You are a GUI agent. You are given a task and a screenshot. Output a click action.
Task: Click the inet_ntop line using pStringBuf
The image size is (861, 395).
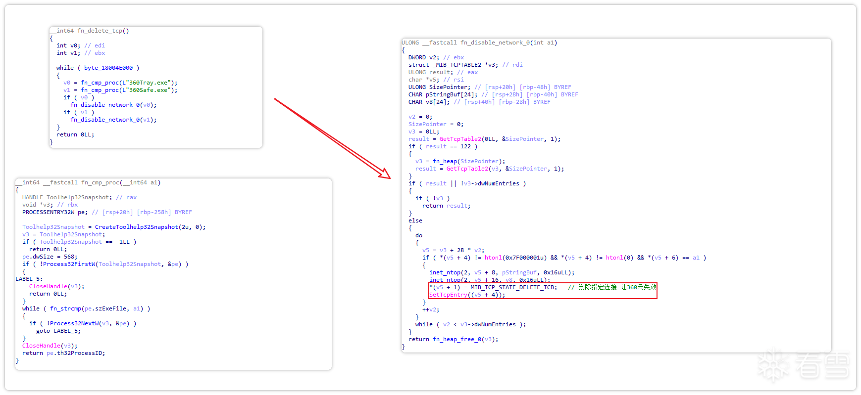click(x=502, y=272)
